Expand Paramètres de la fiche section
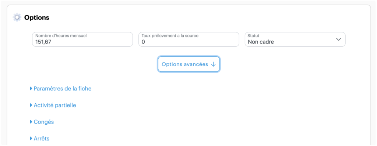This screenshot has height=146, width=377. 61,89
